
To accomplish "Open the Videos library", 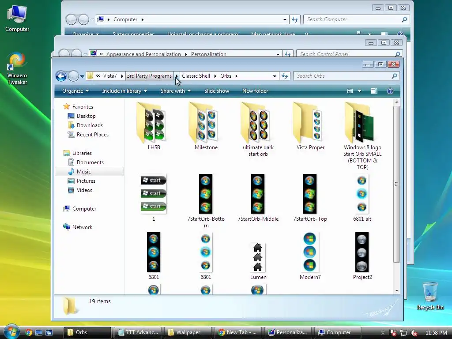I will 84,190.
